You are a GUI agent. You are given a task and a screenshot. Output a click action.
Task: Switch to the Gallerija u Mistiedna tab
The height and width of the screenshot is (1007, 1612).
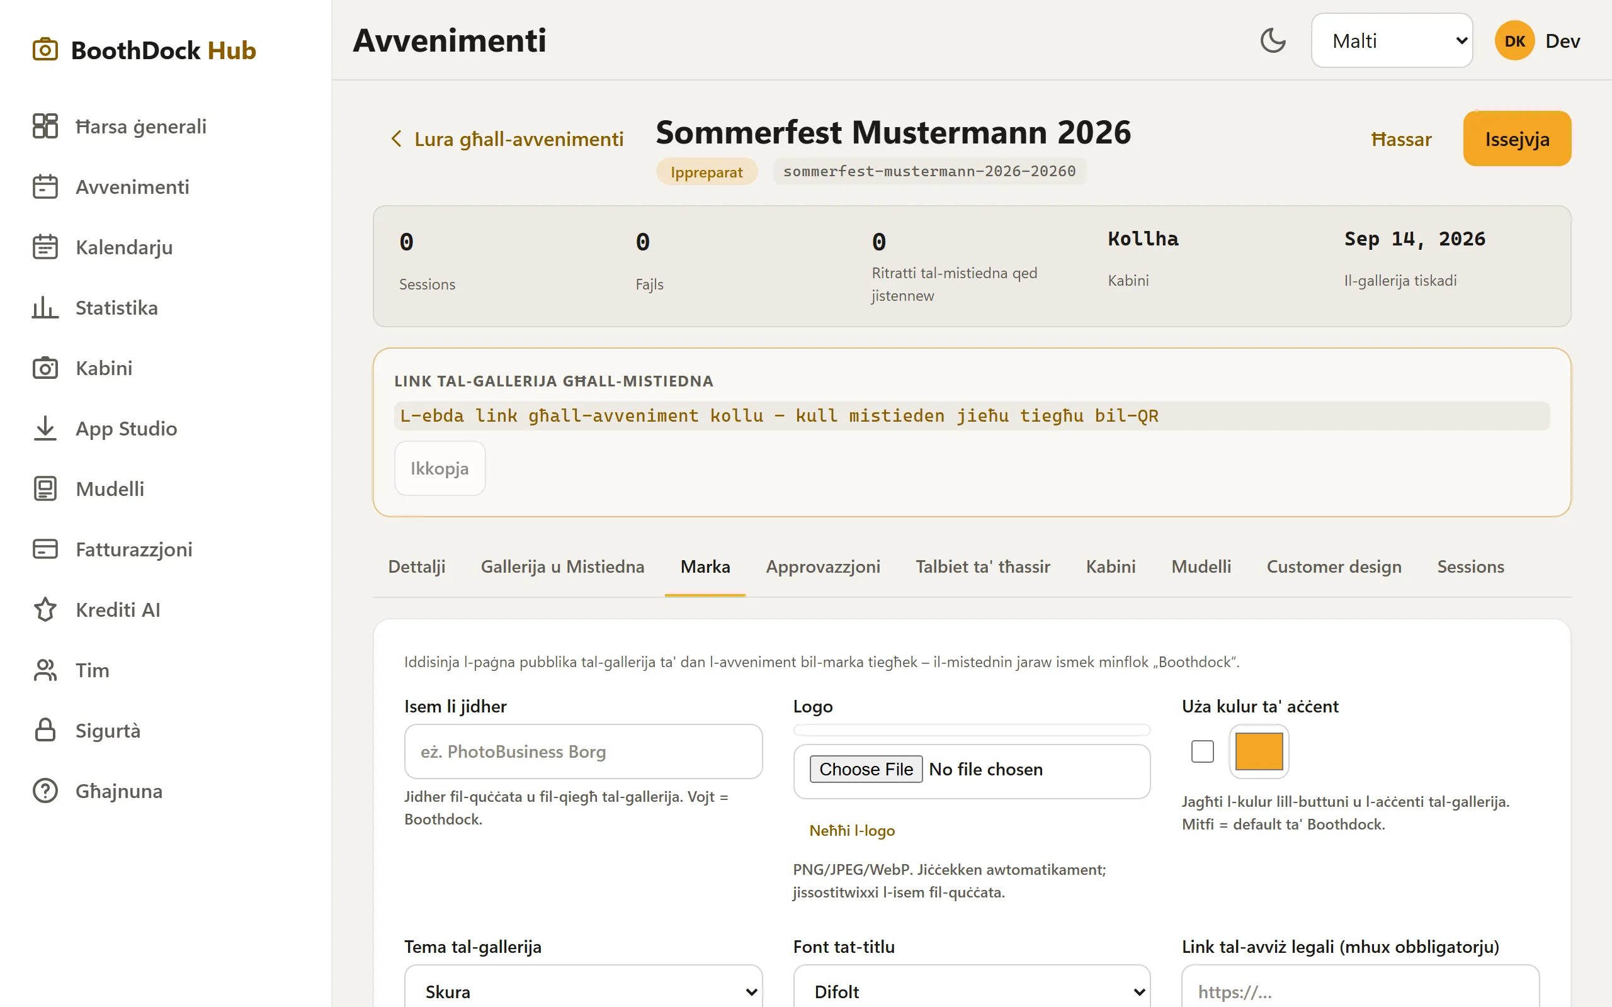(562, 567)
